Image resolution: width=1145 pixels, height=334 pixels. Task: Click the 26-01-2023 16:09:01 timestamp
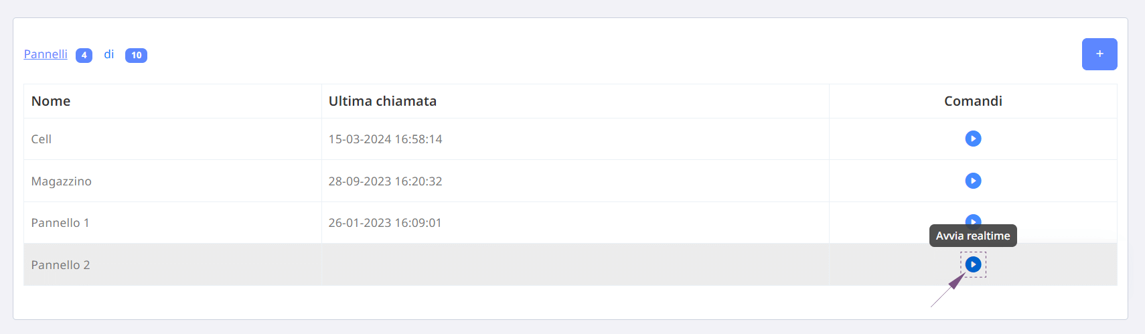[385, 223]
